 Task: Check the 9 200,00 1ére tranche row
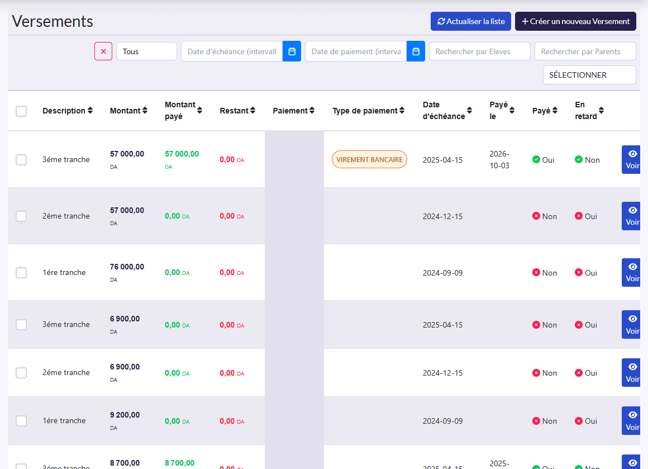(x=21, y=420)
